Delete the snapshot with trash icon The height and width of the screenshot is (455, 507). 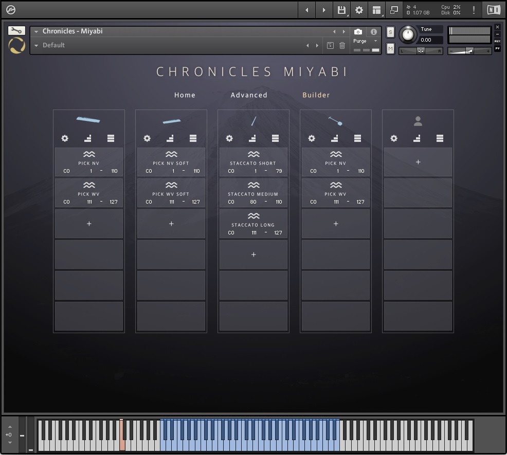pyautogui.click(x=342, y=46)
